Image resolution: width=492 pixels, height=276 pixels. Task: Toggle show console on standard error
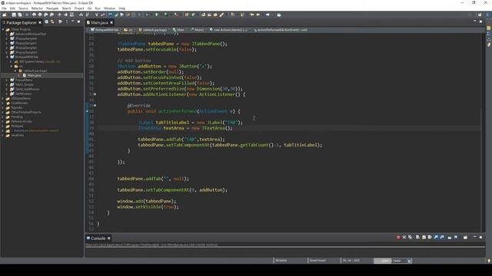pyautogui.click(x=442, y=237)
